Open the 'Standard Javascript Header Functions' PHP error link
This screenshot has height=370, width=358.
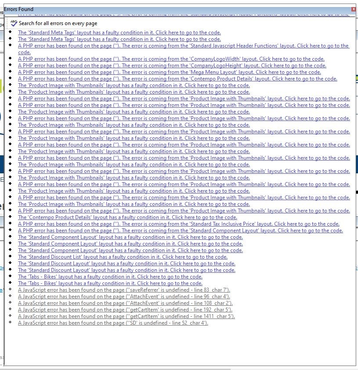click(184, 49)
